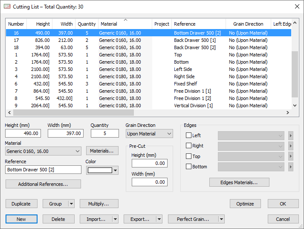304x229 pixels.
Task: Click the right arrow beside Right edge dropdown
Action: (x=291, y=146)
